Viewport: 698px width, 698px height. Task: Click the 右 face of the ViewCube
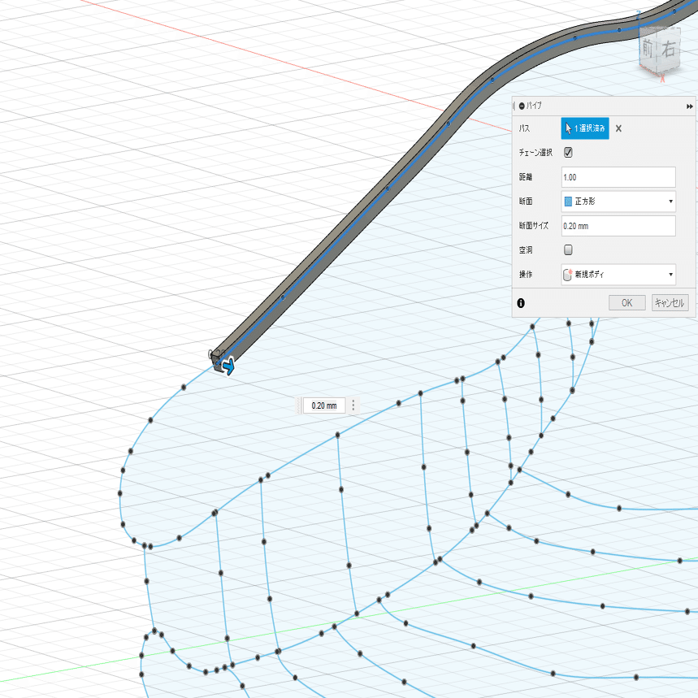pyautogui.click(x=669, y=48)
